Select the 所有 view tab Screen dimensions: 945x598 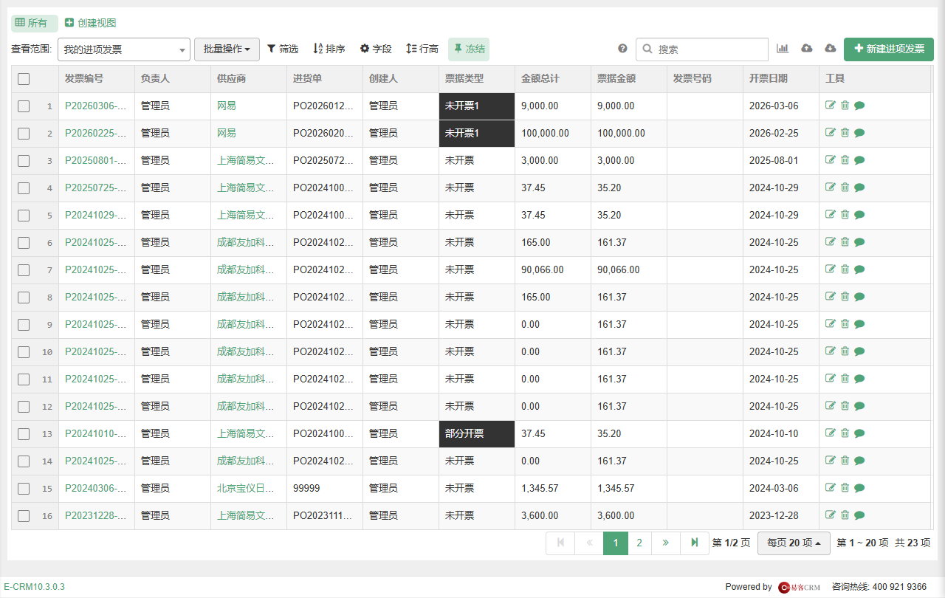point(34,23)
